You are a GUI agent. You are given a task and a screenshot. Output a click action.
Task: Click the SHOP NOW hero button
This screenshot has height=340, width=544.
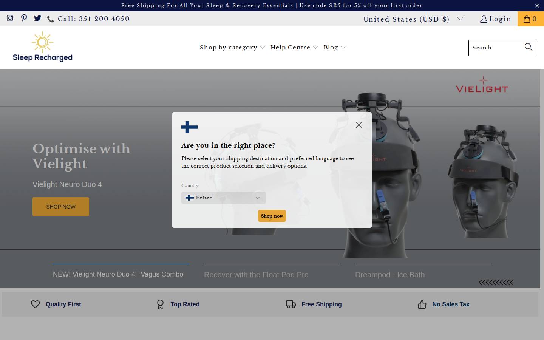(x=61, y=207)
